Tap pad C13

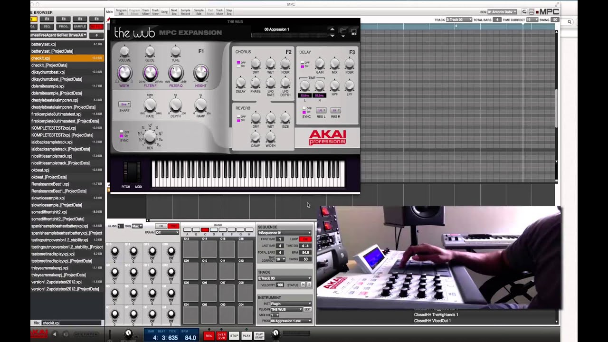[191, 249]
